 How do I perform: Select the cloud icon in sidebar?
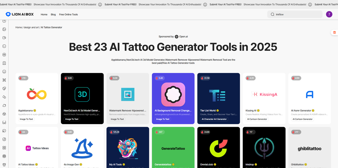click(4, 106)
